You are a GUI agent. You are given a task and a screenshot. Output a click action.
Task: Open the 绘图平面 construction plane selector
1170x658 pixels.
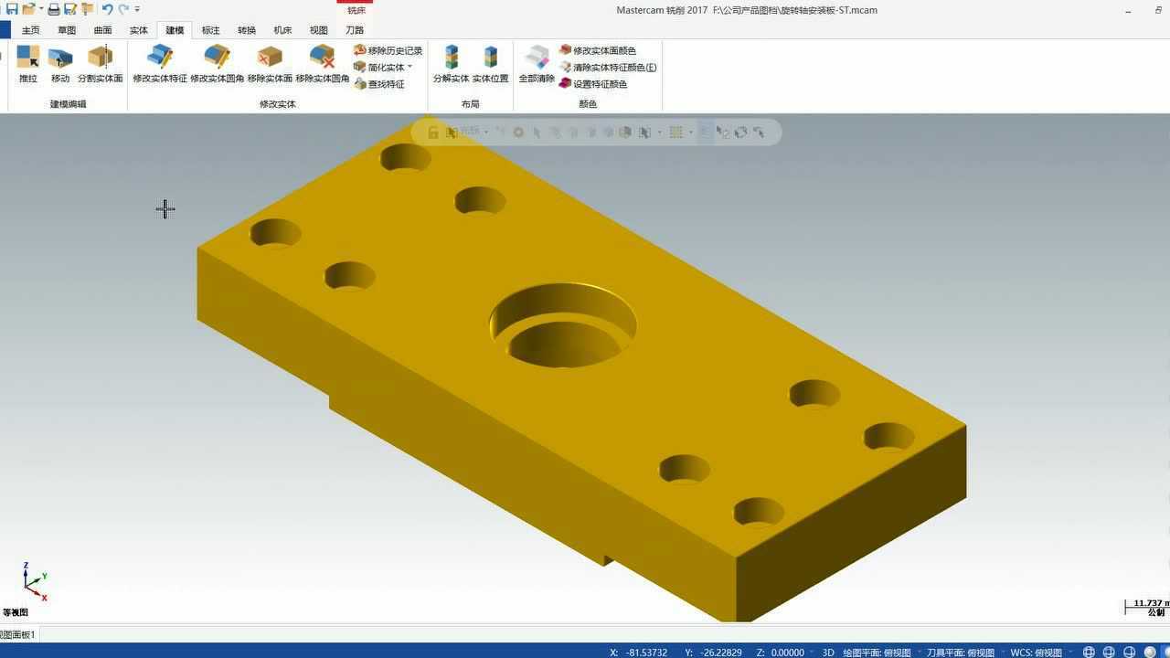coord(877,653)
